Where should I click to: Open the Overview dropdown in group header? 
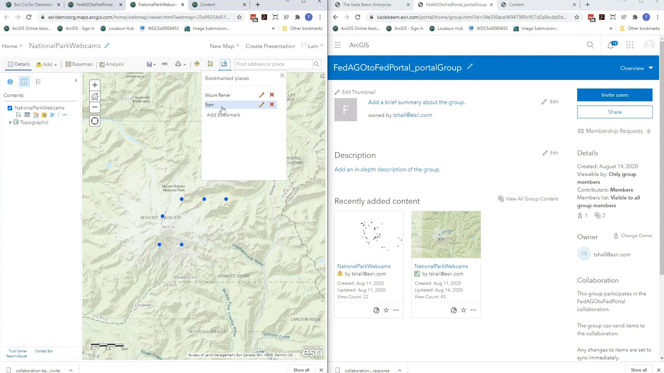636,68
